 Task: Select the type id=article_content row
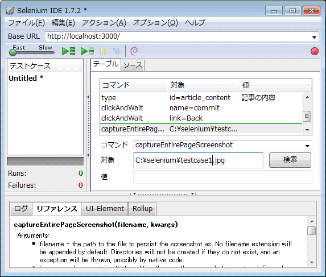click(201, 98)
